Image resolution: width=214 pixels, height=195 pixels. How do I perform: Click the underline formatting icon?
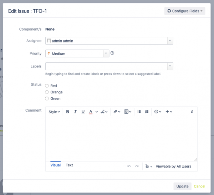[83, 112]
